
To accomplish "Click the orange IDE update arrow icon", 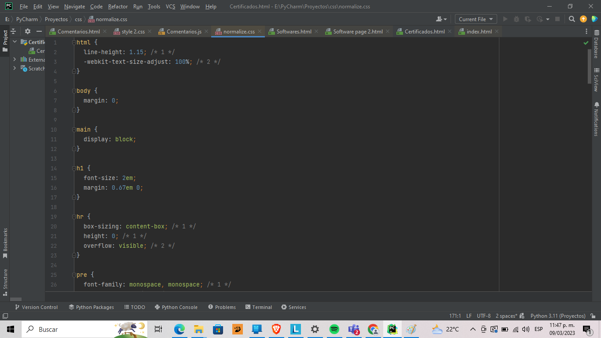I will click(x=583, y=19).
